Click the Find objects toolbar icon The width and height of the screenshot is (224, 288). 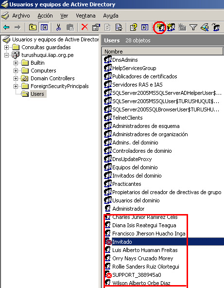(205, 28)
